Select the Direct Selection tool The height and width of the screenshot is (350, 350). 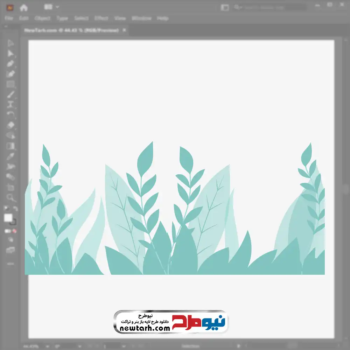10,54
